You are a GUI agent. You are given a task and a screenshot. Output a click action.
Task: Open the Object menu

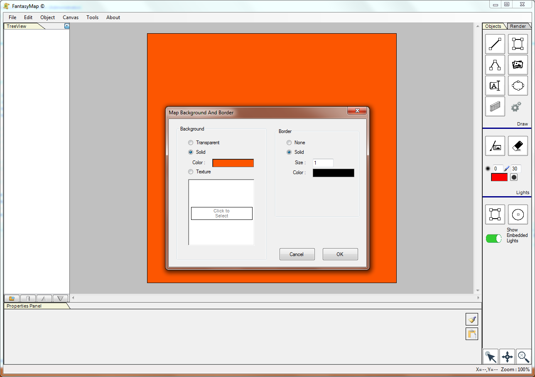click(x=48, y=17)
